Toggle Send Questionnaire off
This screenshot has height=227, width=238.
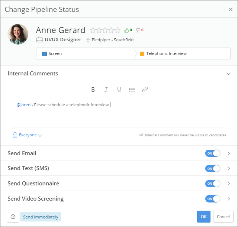point(212,184)
